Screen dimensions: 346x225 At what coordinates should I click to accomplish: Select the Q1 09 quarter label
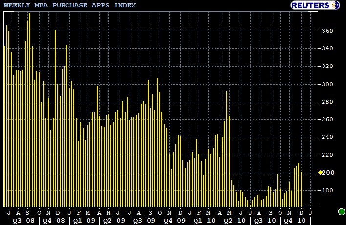pos(84,220)
